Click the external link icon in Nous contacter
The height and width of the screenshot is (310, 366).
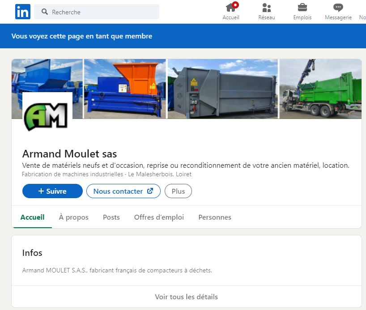click(x=150, y=191)
